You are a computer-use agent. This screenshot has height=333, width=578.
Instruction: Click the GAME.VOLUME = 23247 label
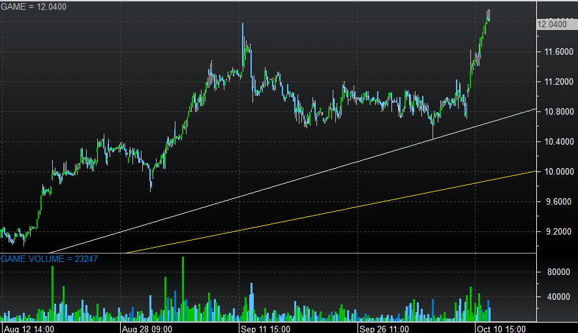[x=49, y=259]
